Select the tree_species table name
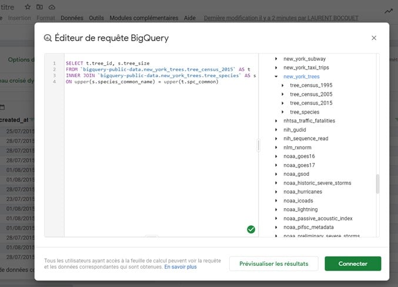Image resolution: width=398 pixels, height=287 pixels. (x=305, y=112)
